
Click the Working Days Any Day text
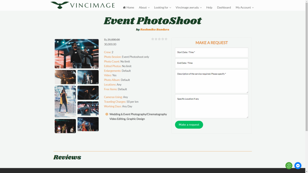pos(118,106)
